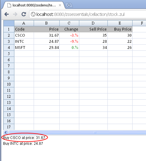Close the localhost browser tab
The image size is (146, 161).
(x=60, y=5)
